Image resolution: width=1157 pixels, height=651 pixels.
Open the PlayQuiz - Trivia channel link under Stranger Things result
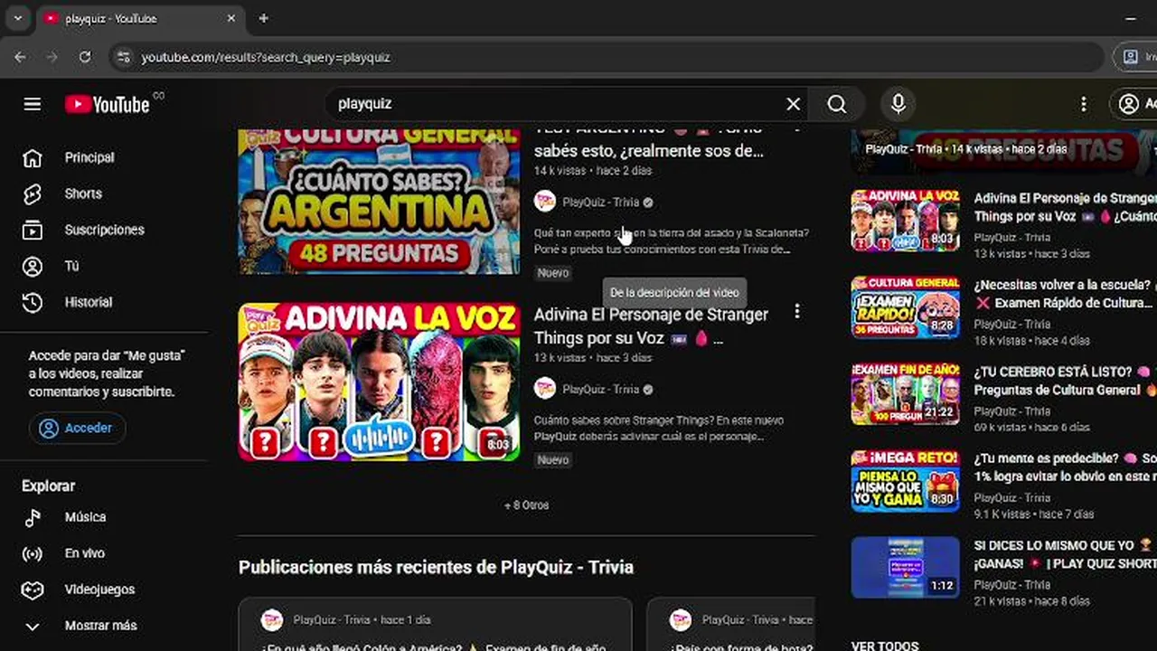600,390
